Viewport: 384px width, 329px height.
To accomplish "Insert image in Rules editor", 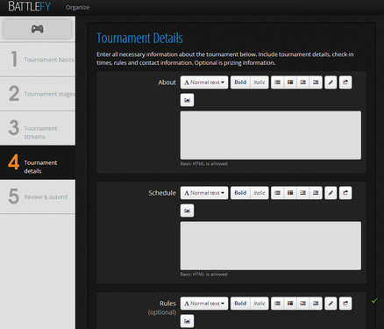I will point(187,321).
